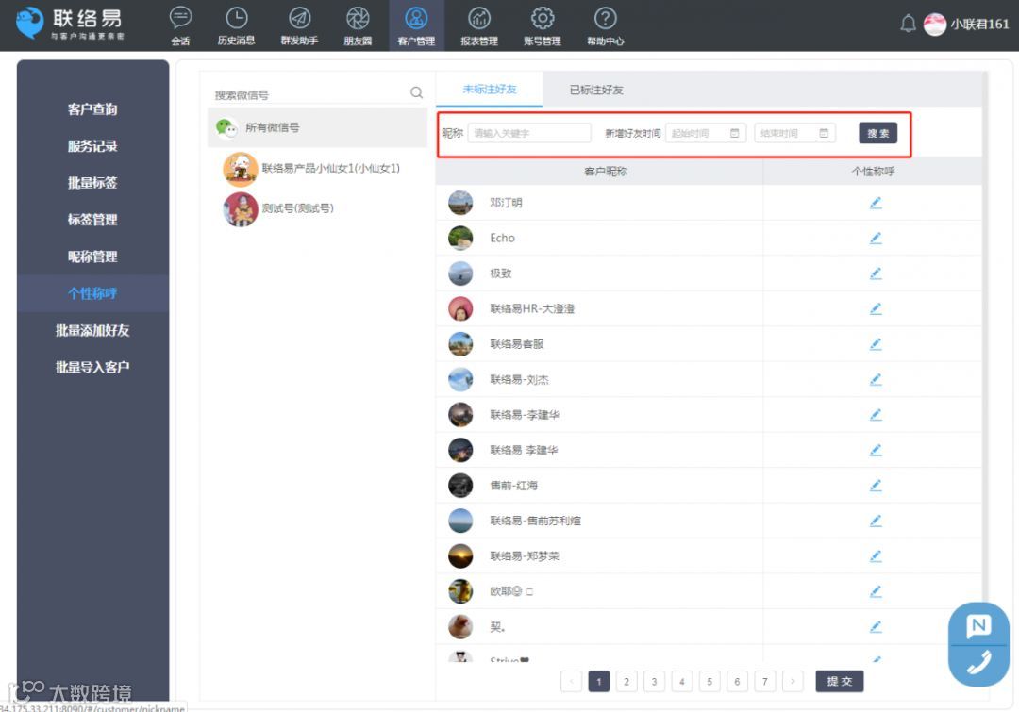Switch to 已标注好友 tab

click(596, 90)
